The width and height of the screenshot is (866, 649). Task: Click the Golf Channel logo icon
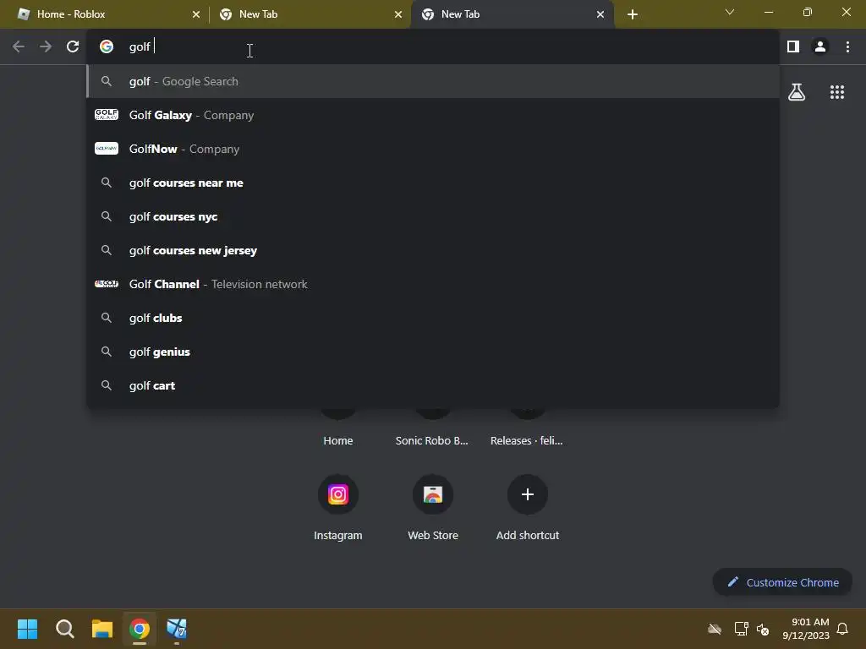[107, 284]
